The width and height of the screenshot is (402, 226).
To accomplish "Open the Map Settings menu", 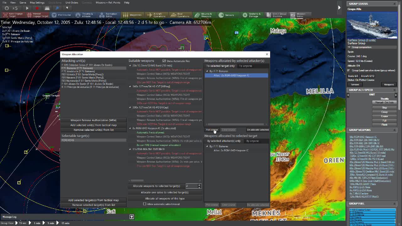I will (x=37, y=3).
